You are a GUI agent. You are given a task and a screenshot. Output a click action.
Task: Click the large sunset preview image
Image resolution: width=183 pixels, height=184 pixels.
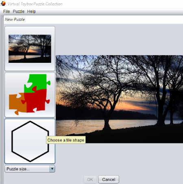coord(119,99)
